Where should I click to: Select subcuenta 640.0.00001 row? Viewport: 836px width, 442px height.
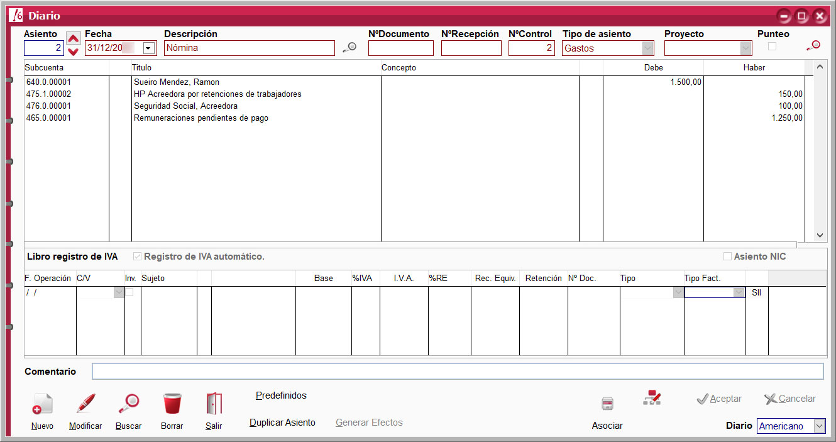click(x=48, y=82)
